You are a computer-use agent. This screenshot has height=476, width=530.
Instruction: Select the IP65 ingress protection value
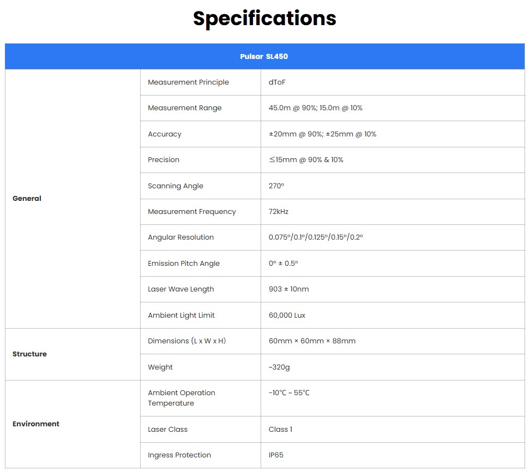(x=276, y=455)
